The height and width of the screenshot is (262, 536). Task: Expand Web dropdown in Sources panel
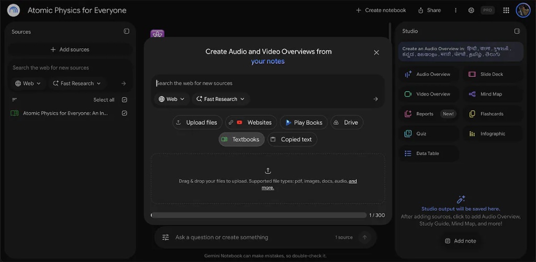tap(28, 84)
